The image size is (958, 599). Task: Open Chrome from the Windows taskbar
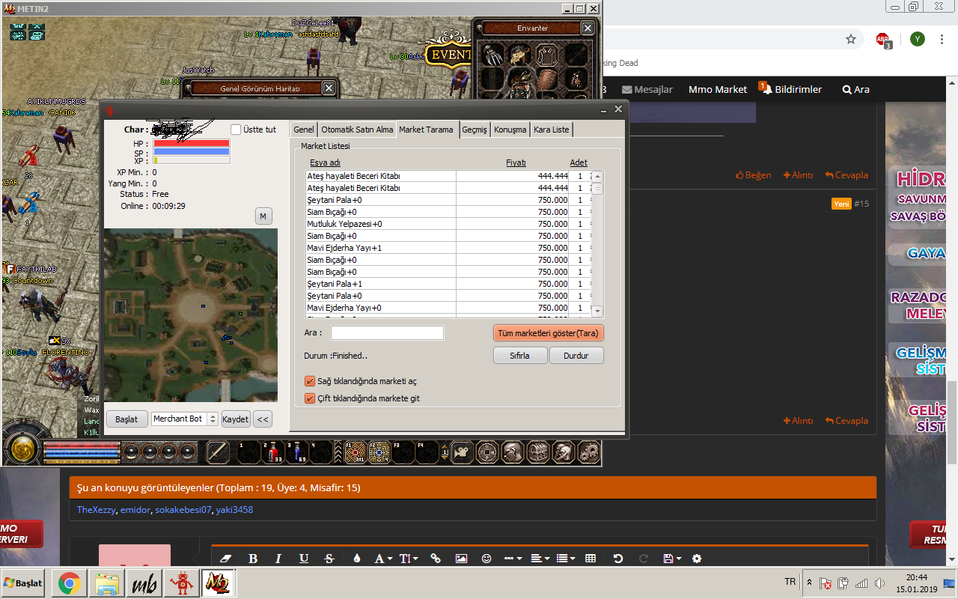coord(69,583)
